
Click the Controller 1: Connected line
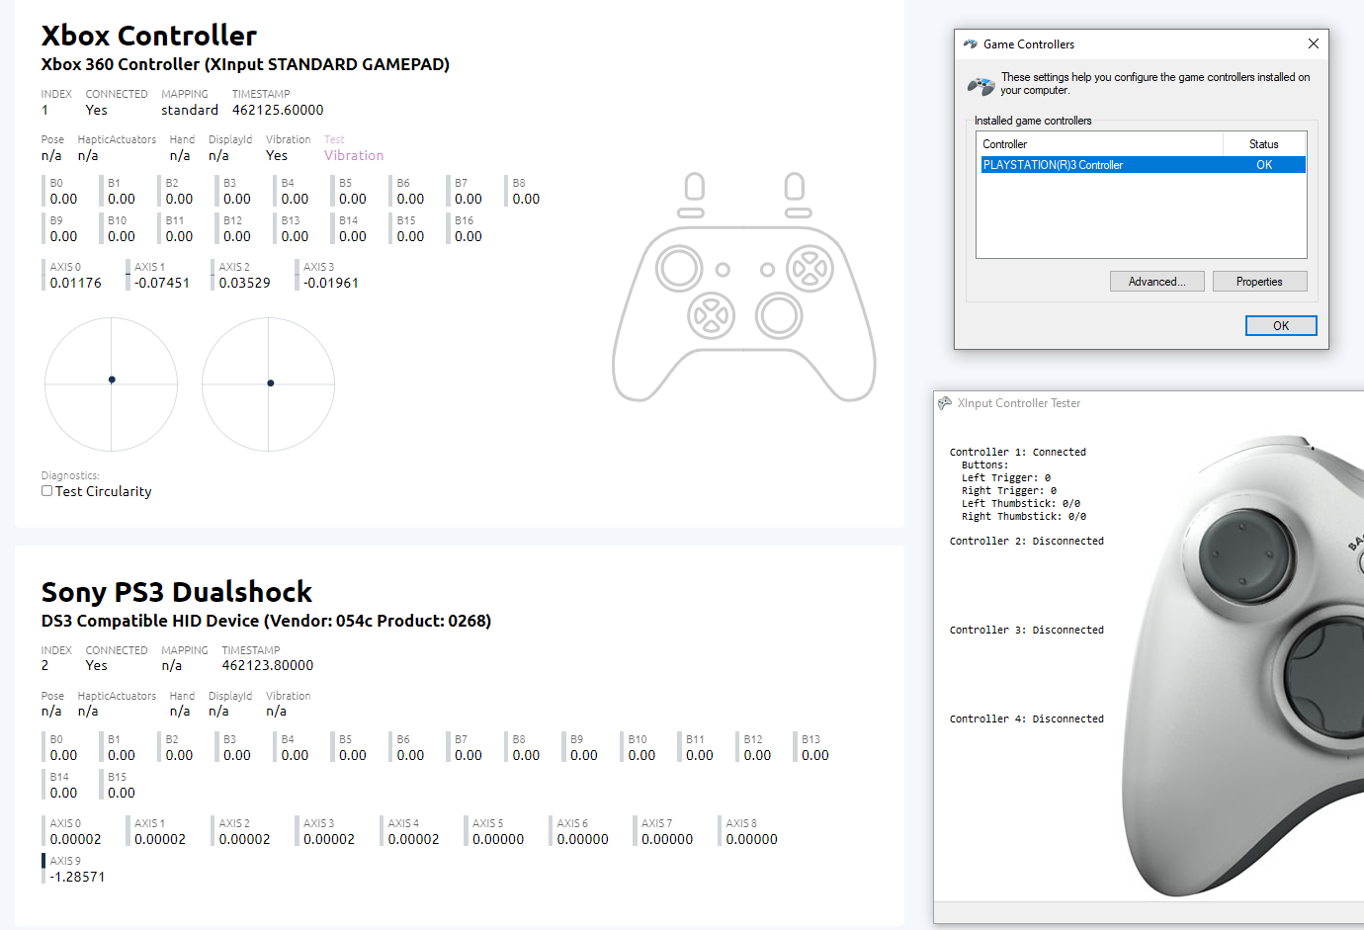(1018, 452)
